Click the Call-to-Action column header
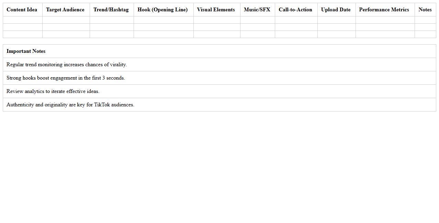This screenshot has width=439, height=223. point(295,10)
